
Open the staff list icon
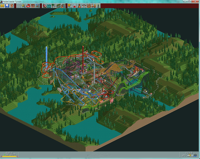point(94,6)
